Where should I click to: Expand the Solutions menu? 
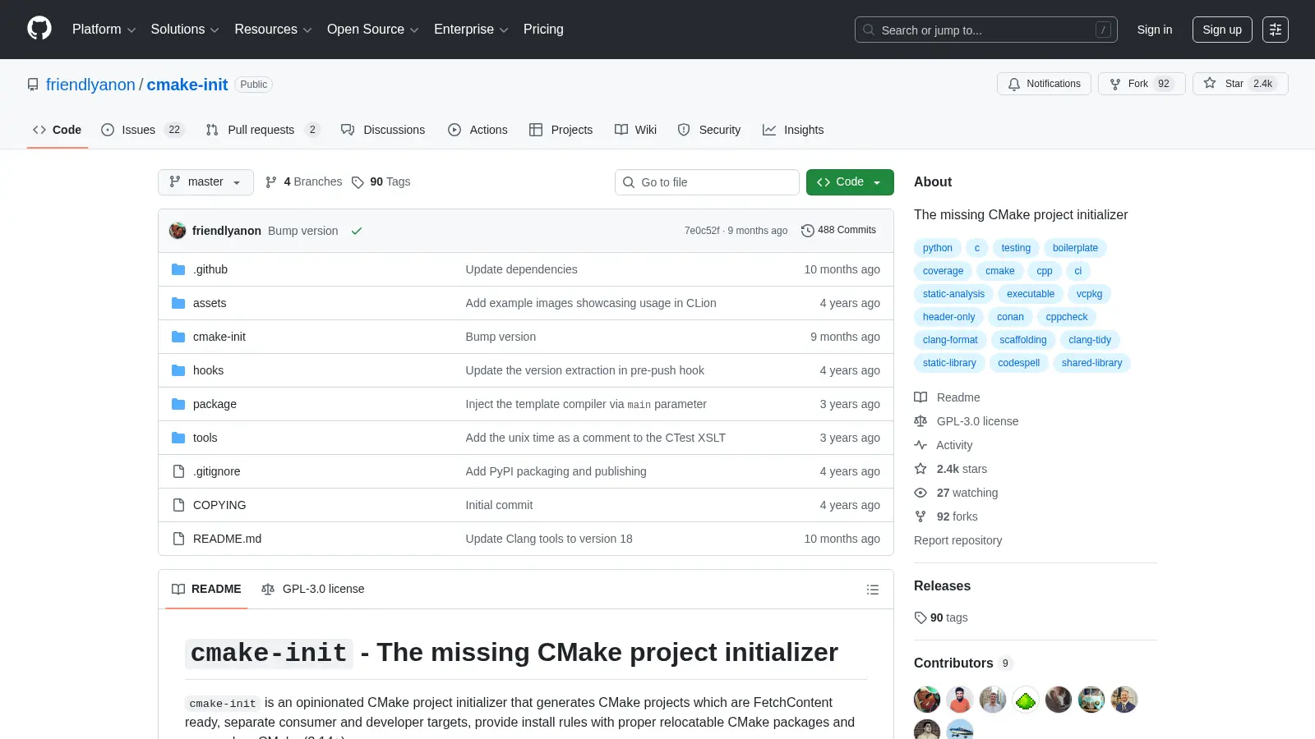point(185,30)
